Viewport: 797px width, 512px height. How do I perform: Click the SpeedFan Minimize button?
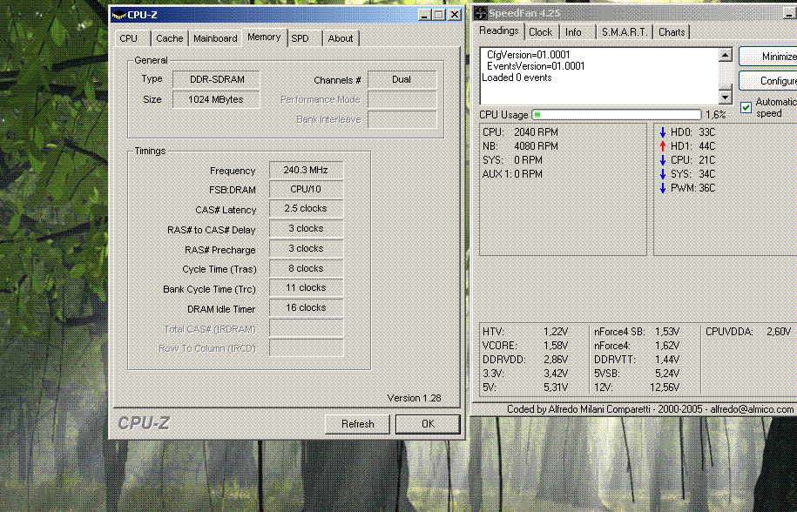(x=768, y=57)
